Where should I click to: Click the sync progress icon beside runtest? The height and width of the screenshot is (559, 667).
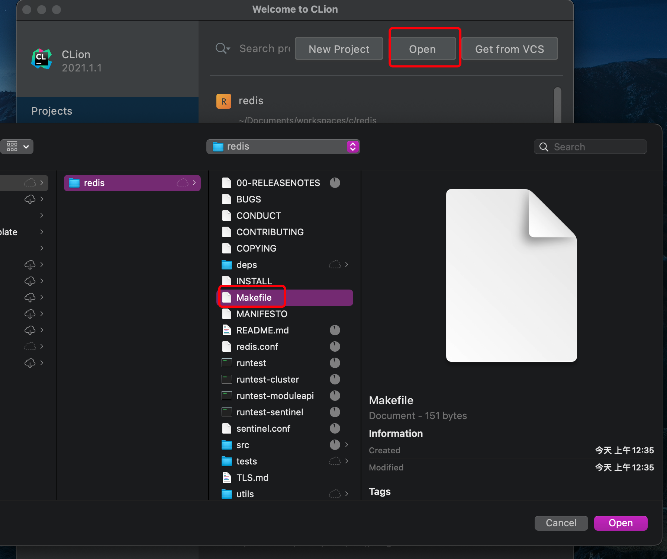click(x=335, y=363)
